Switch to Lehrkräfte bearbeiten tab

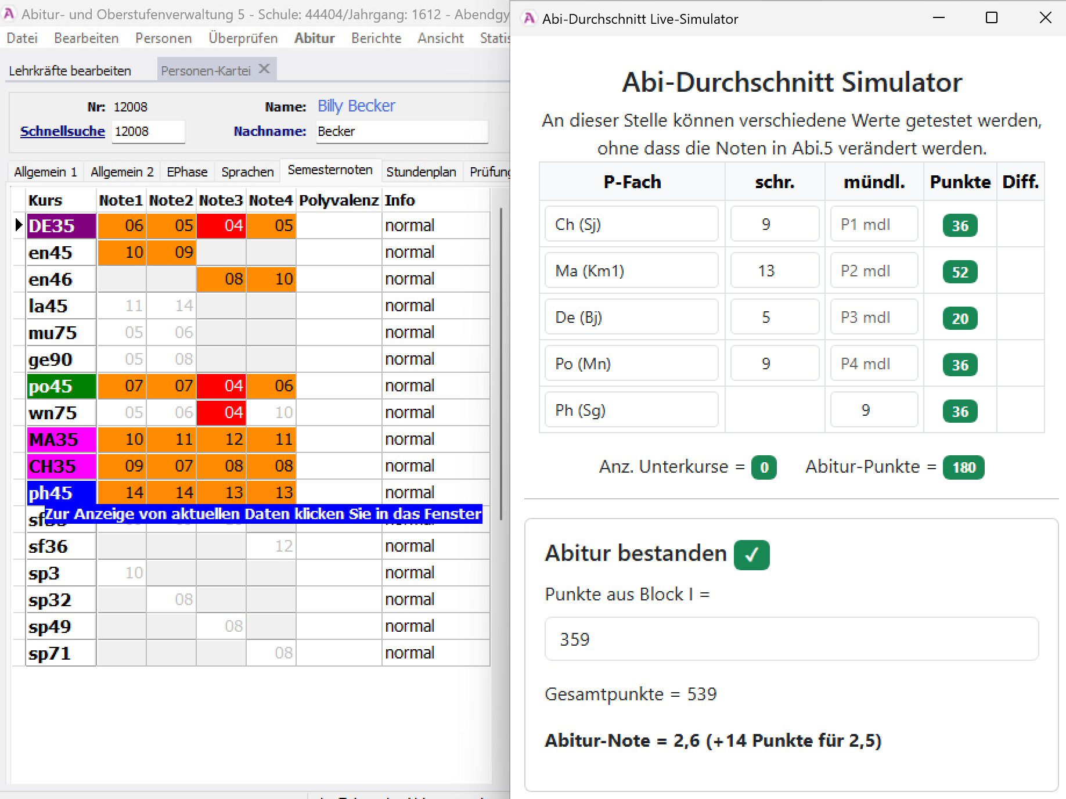coord(70,71)
